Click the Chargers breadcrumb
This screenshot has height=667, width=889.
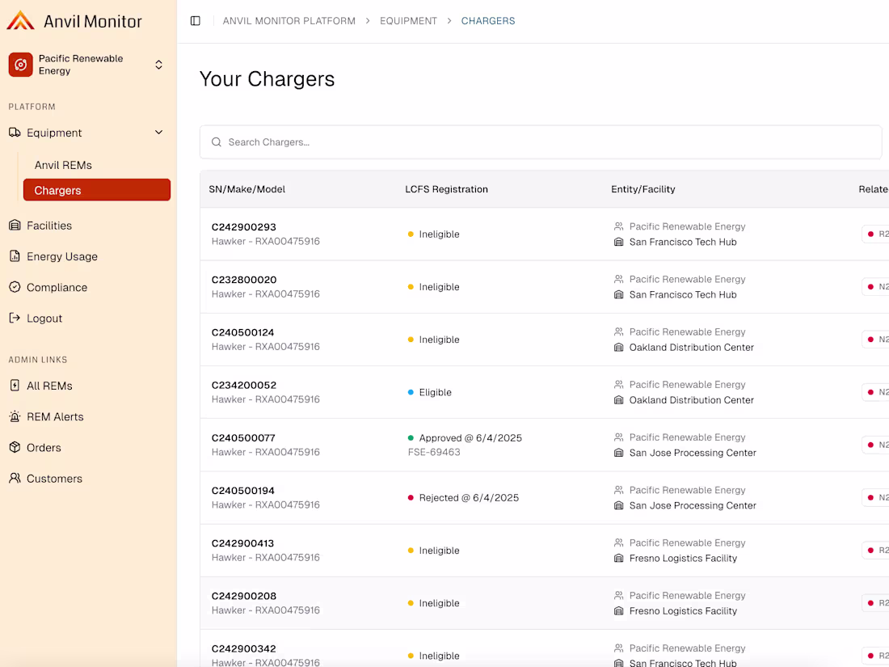[x=488, y=21]
